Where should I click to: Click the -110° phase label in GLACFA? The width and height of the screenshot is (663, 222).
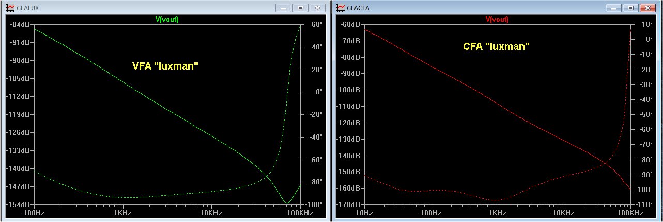click(x=644, y=204)
